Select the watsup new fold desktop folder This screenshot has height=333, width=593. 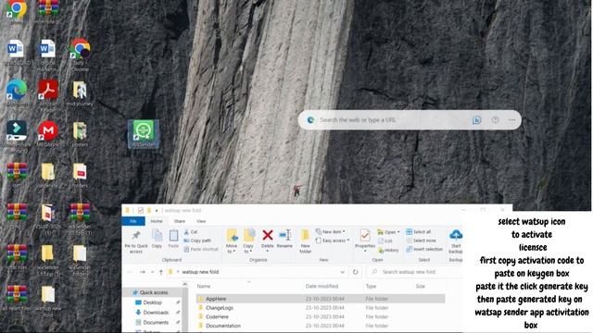click(48, 302)
